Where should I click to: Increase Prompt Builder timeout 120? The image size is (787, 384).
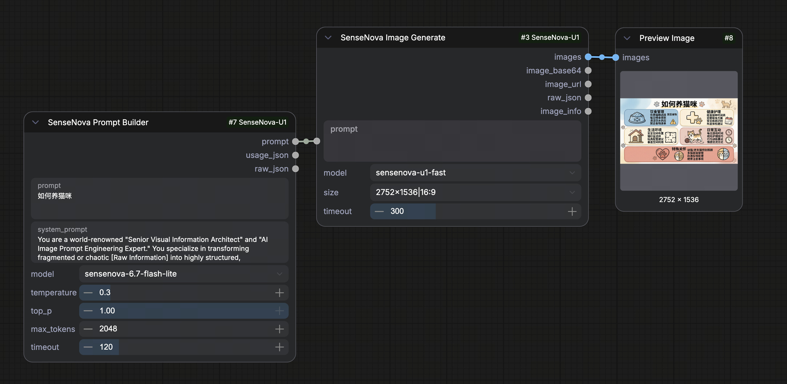[279, 347]
